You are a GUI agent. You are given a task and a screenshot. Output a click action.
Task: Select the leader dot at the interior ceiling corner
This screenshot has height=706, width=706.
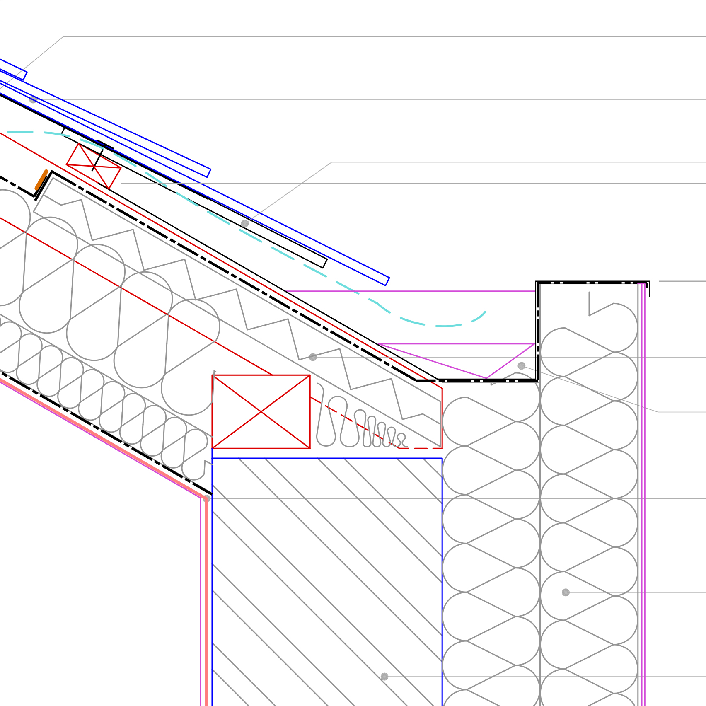point(206,499)
